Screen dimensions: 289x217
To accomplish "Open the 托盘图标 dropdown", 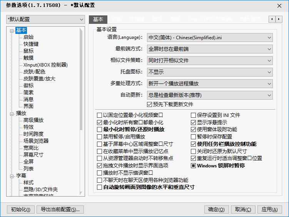I will pos(210,72).
